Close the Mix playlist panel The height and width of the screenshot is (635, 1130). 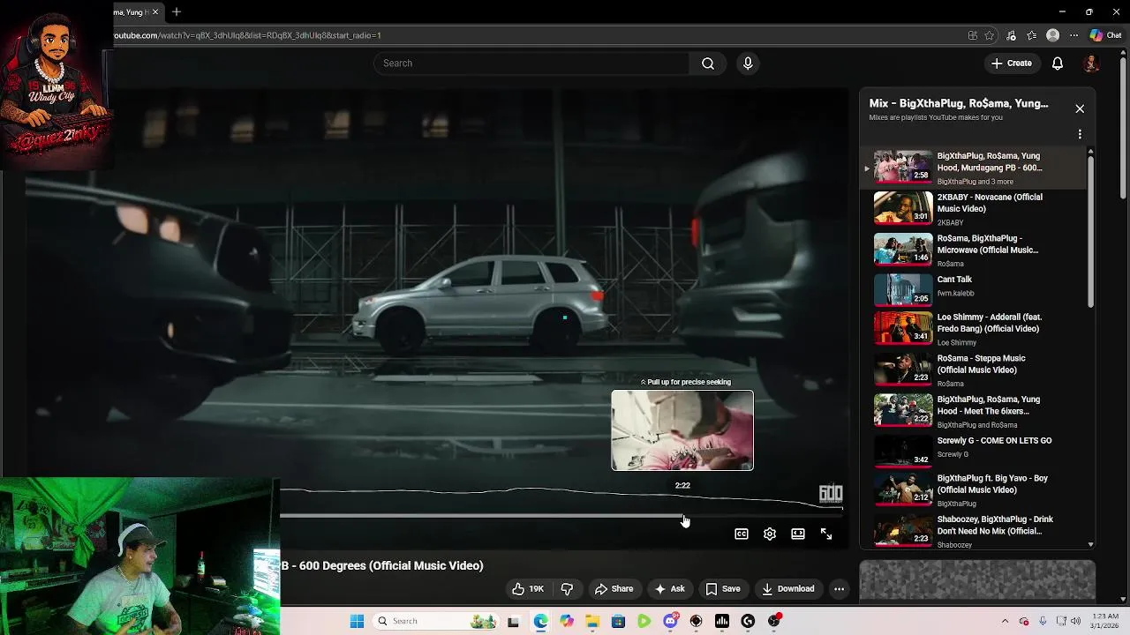(1080, 108)
